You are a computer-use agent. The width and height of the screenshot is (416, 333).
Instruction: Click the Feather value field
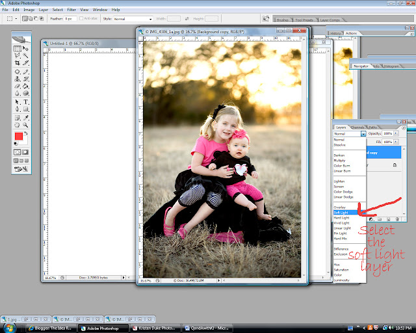(x=70, y=19)
